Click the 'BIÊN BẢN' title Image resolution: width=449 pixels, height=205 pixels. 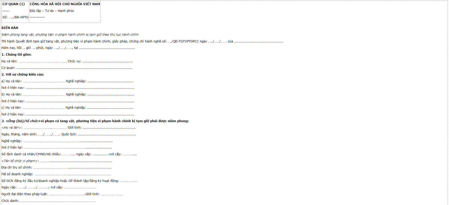point(10,28)
